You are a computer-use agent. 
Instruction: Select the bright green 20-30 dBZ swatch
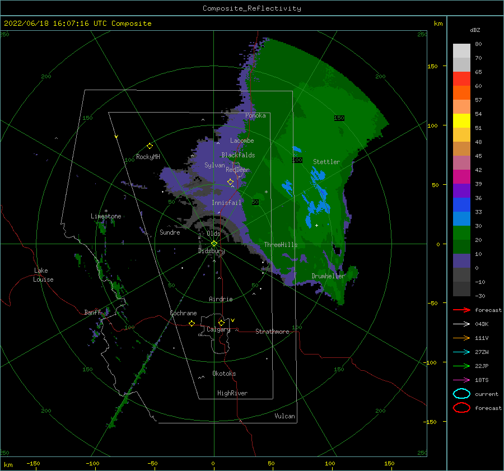(x=461, y=233)
